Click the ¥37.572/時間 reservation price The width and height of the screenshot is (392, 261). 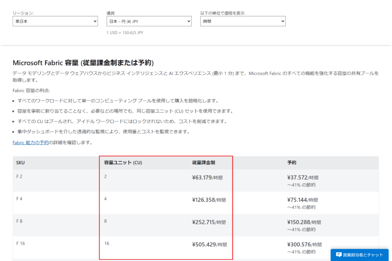[303, 178]
